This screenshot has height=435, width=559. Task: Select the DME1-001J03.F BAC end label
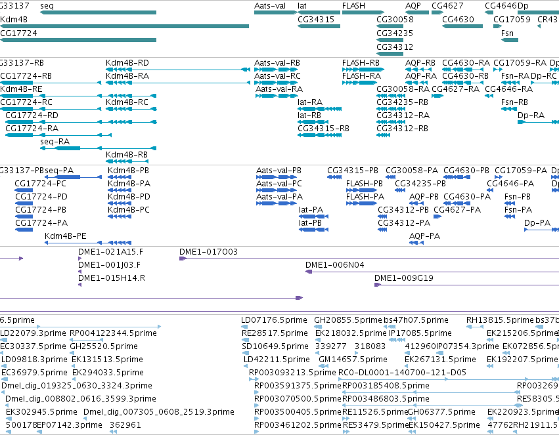[110, 265]
